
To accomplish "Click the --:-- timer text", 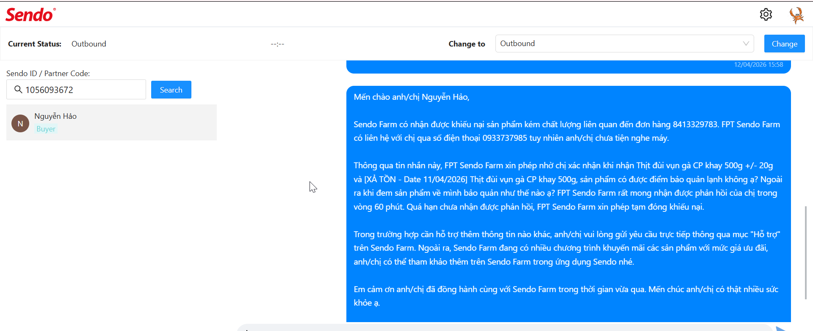I will click(277, 44).
